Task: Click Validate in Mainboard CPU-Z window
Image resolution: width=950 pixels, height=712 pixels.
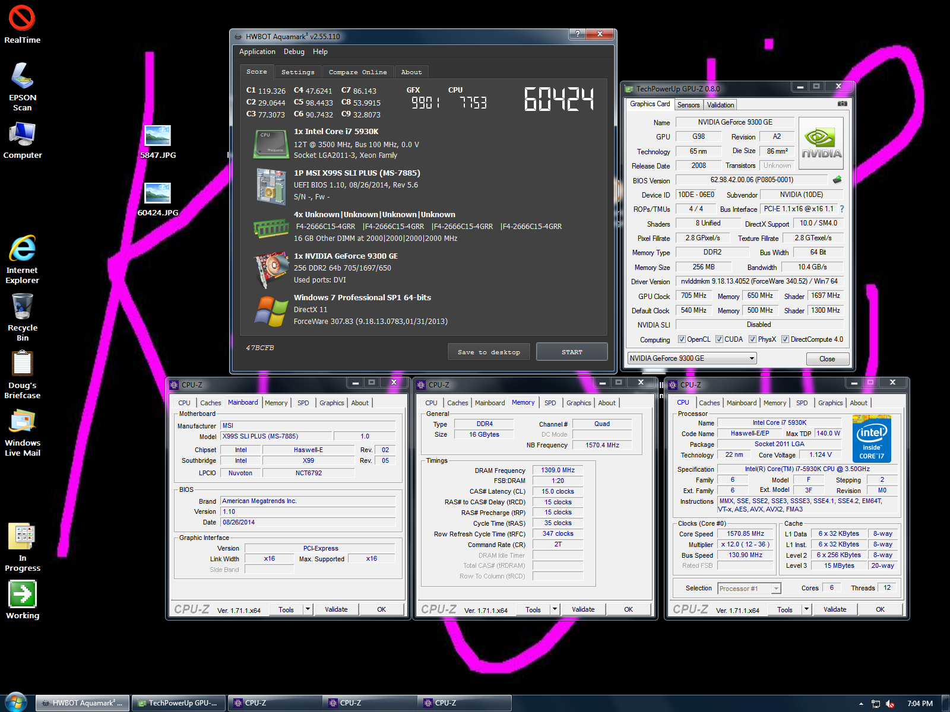Action: (x=336, y=609)
